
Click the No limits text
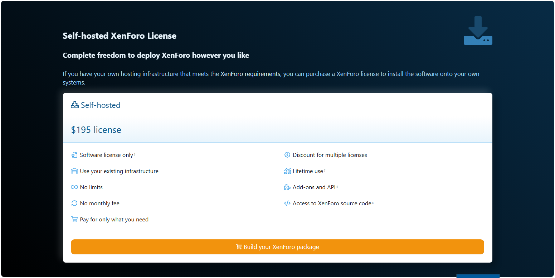point(91,187)
